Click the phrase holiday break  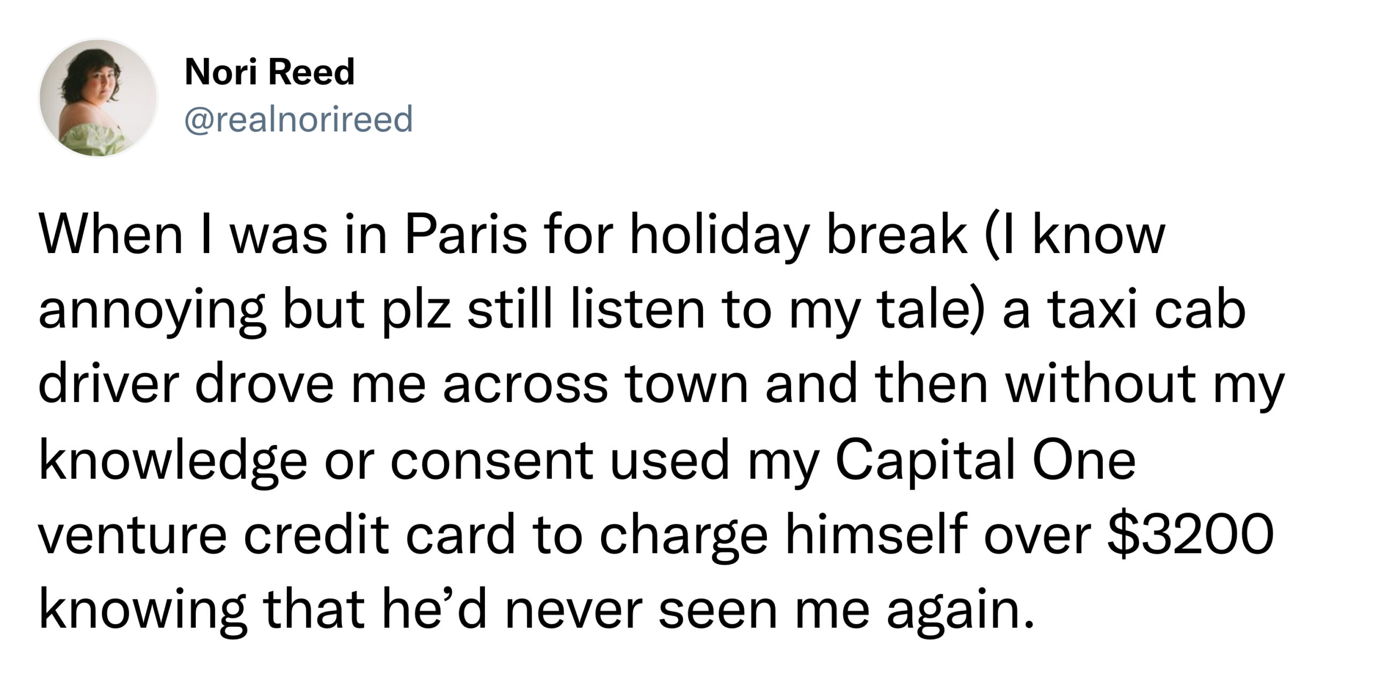[798, 236]
